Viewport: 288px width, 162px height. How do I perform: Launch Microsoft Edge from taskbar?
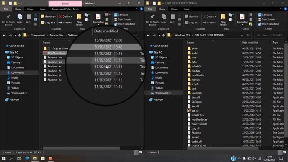tap(27, 158)
